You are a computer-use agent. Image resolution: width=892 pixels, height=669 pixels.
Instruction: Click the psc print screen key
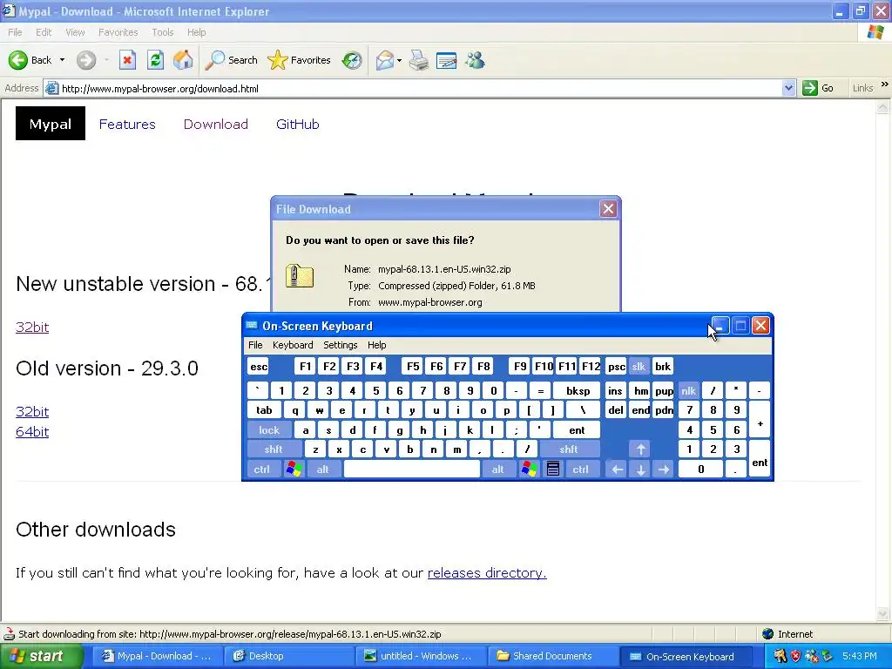point(616,367)
